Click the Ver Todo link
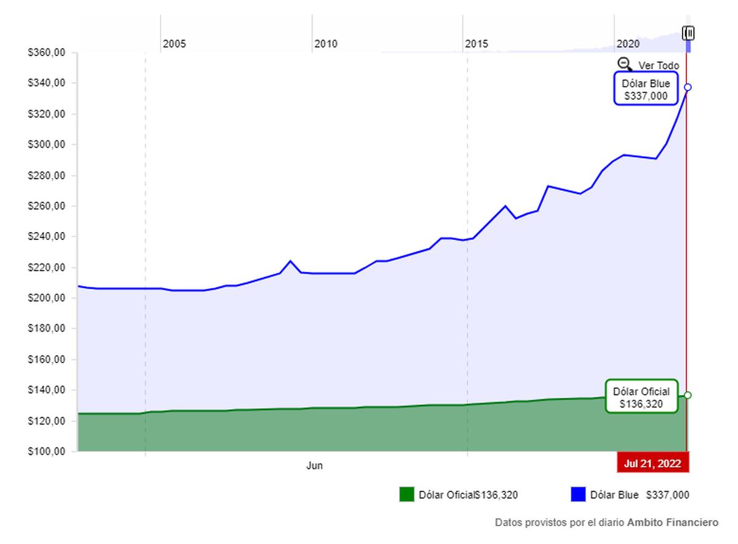 [x=659, y=66]
